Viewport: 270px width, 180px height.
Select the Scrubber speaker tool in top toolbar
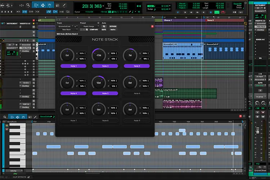[58, 5]
